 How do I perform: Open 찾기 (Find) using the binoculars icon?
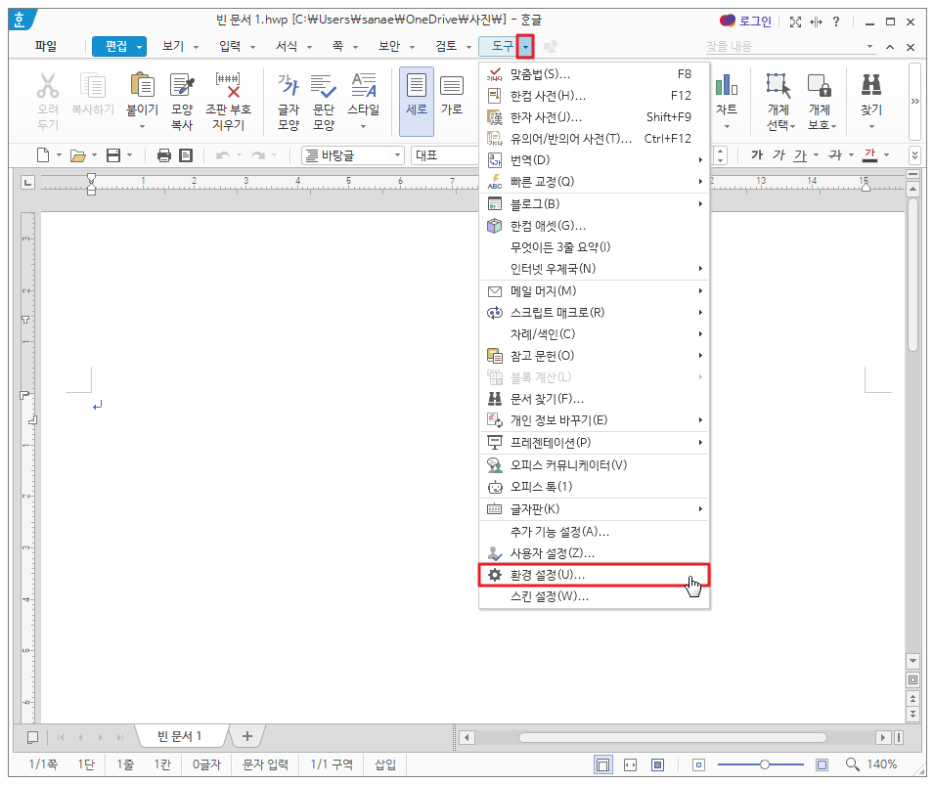870,98
